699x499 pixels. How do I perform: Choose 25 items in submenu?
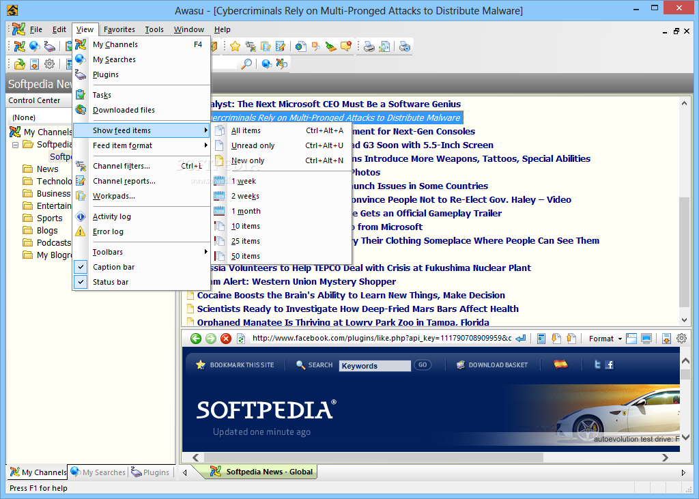[281, 241]
